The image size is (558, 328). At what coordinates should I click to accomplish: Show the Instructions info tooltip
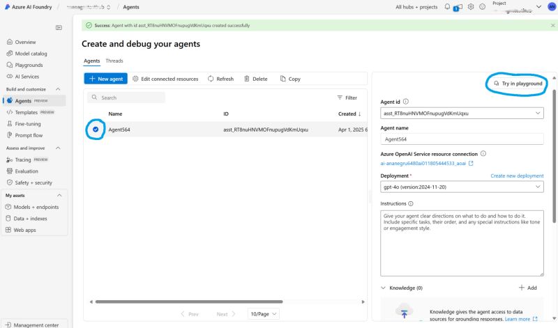point(411,203)
